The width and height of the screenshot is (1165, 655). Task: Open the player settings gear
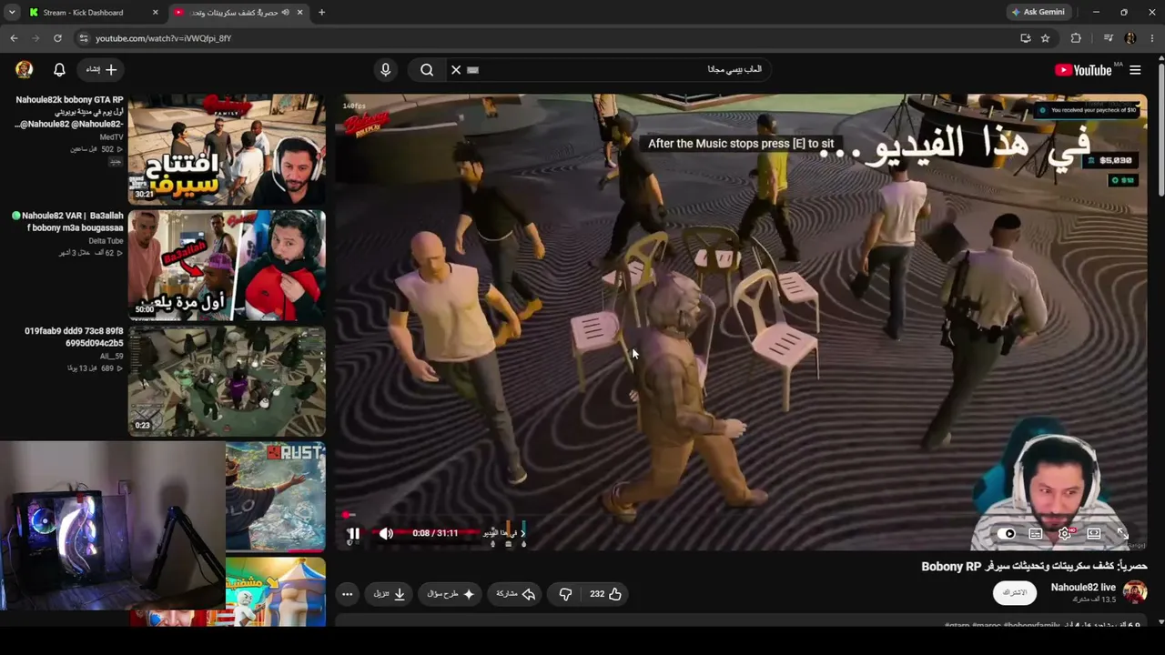[1065, 534]
